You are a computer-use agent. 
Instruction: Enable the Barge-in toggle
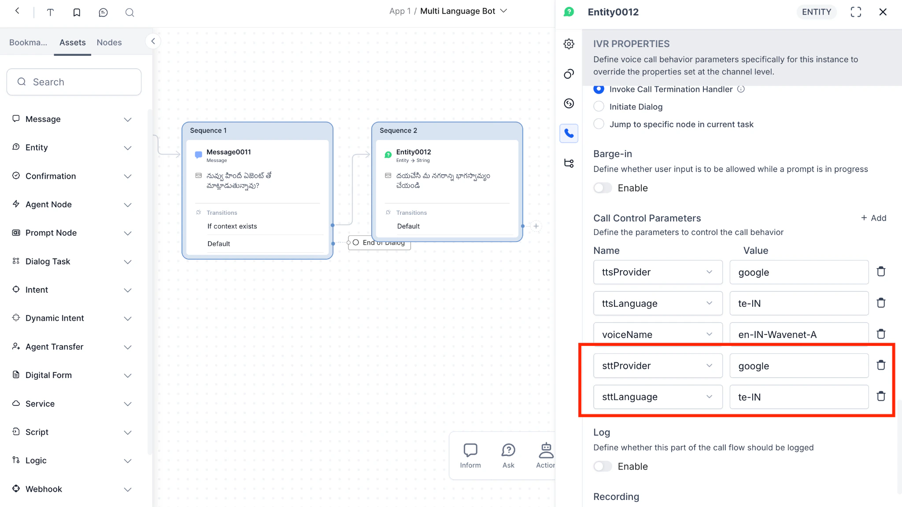(603, 188)
